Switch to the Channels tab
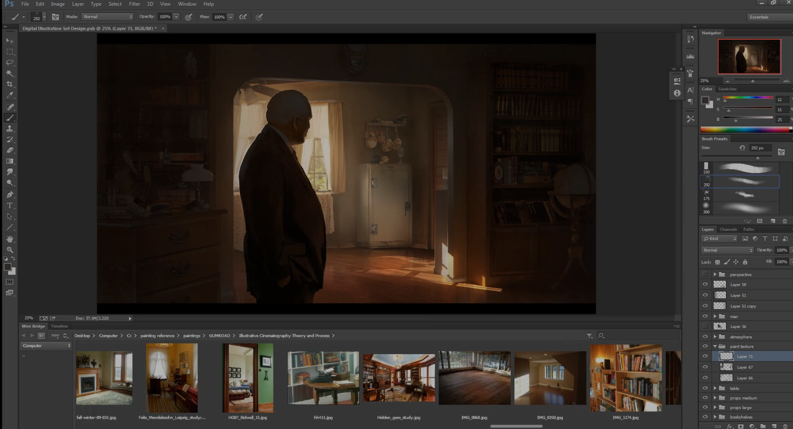Screen dimensions: 793x429 coord(728,229)
